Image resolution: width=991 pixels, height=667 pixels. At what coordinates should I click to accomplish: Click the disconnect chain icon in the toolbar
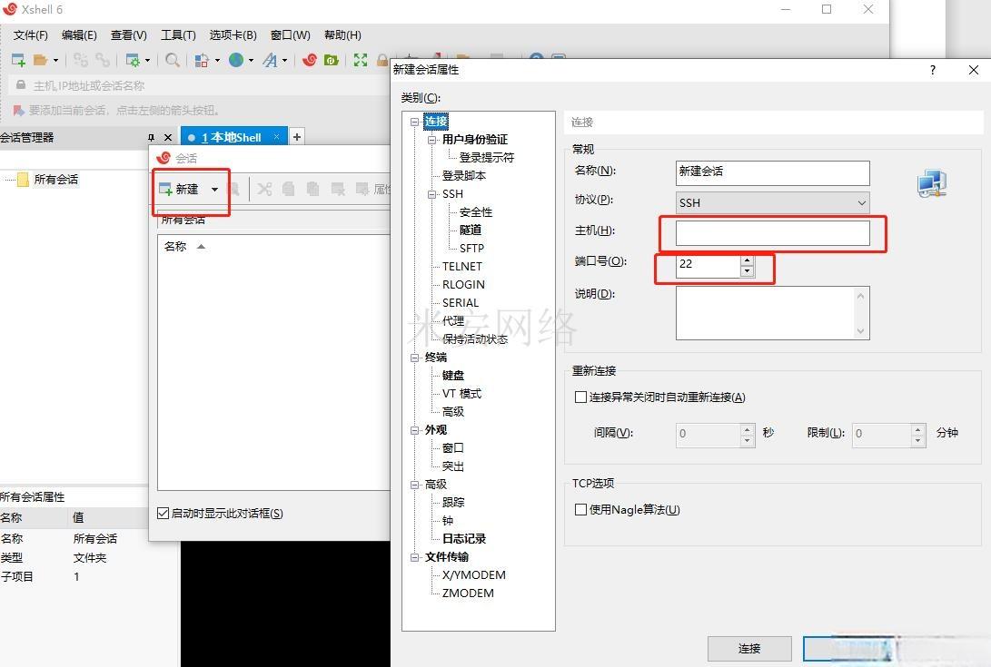click(103, 60)
